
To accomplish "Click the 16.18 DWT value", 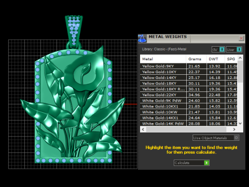I will tap(215, 77).
